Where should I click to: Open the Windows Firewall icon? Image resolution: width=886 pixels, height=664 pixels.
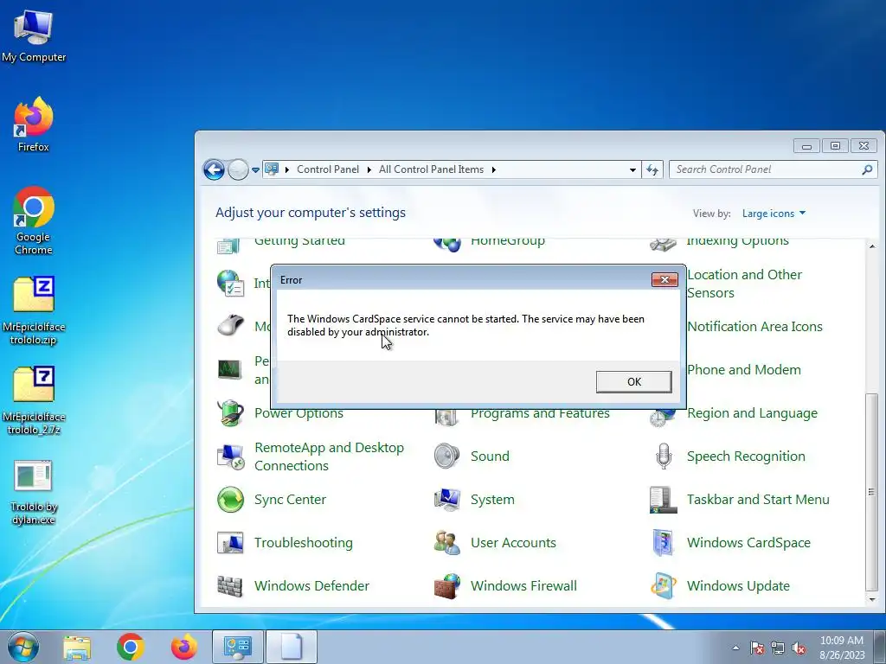(x=447, y=585)
